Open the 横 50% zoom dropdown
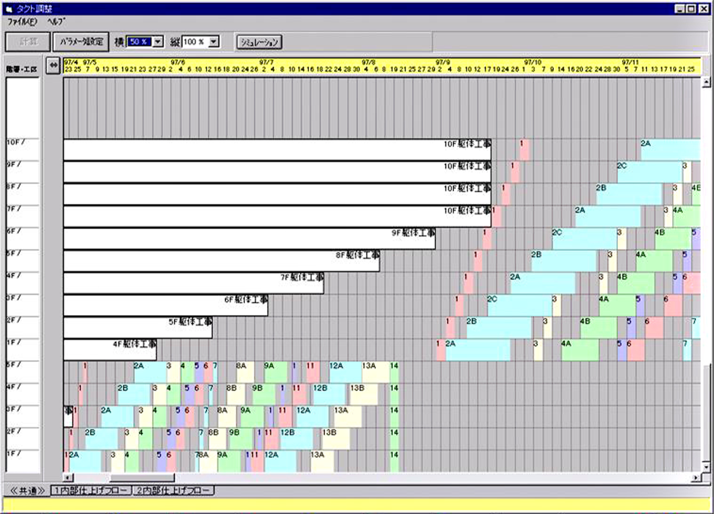Viewport: 714px width, 514px height. 158,41
